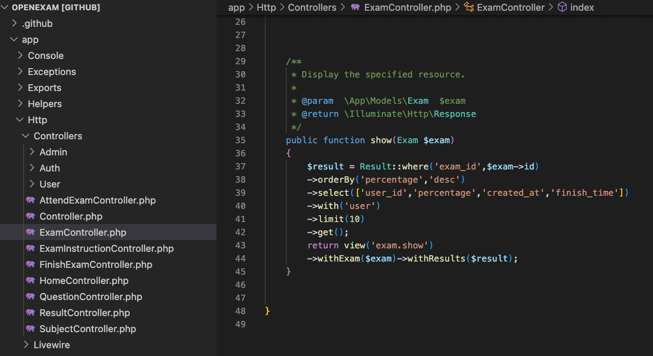Click the Controllers breadcrumb segment

(x=312, y=7)
